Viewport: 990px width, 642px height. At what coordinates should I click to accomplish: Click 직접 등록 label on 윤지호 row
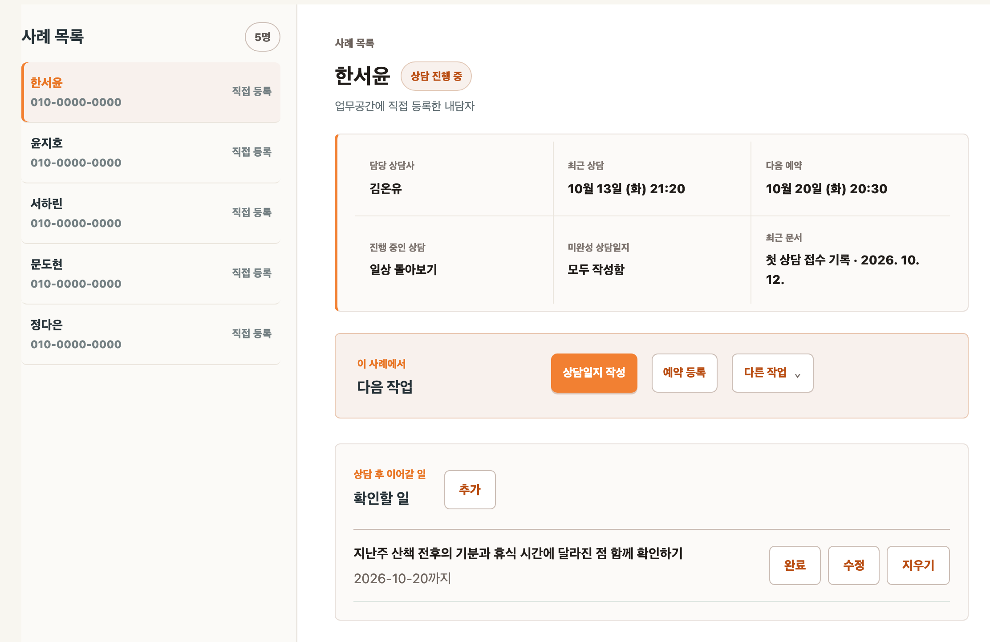[x=252, y=152]
